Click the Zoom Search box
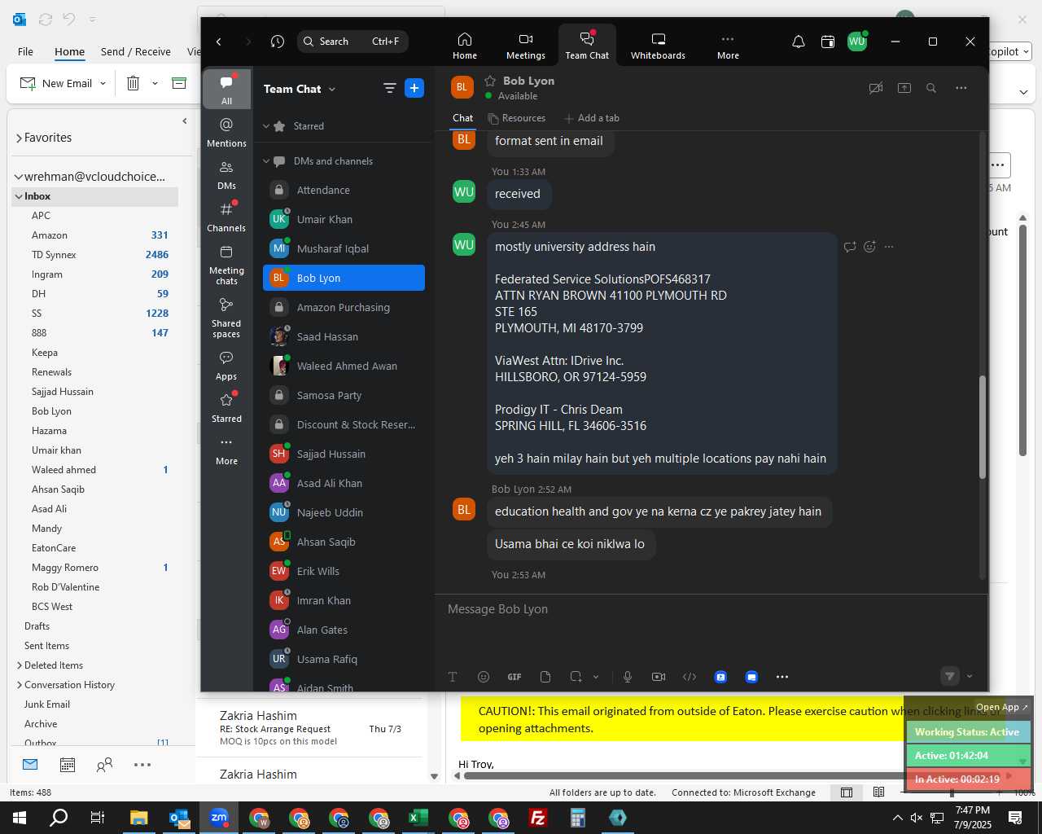 coord(352,42)
